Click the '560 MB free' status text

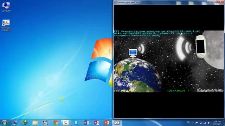tap(124, 91)
